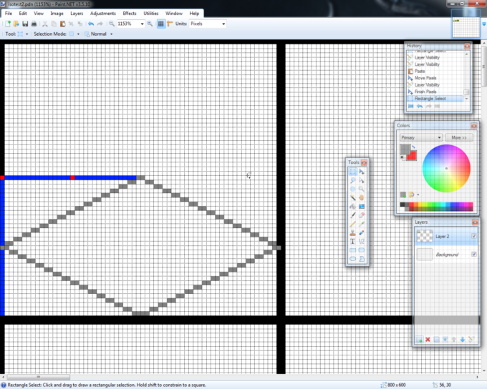Select the Recolor tool
The height and width of the screenshot is (389, 487).
(362, 232)
